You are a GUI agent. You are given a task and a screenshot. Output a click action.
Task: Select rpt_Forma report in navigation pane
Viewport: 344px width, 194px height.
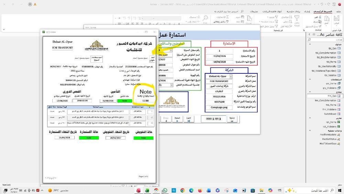(331, 122)
